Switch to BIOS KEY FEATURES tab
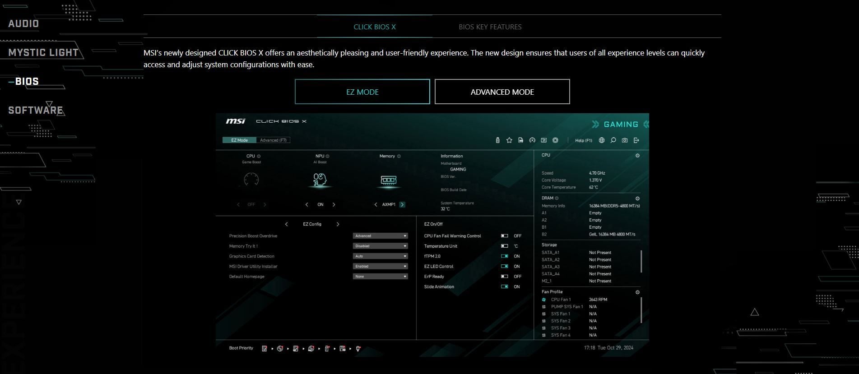The image size is (859, 374). coord(490,27)
